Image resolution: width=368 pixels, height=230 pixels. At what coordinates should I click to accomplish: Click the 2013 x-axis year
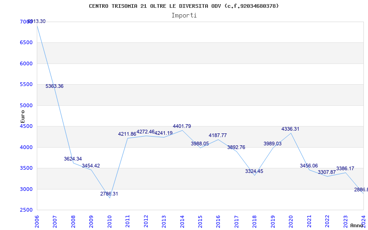click(164, 222)
